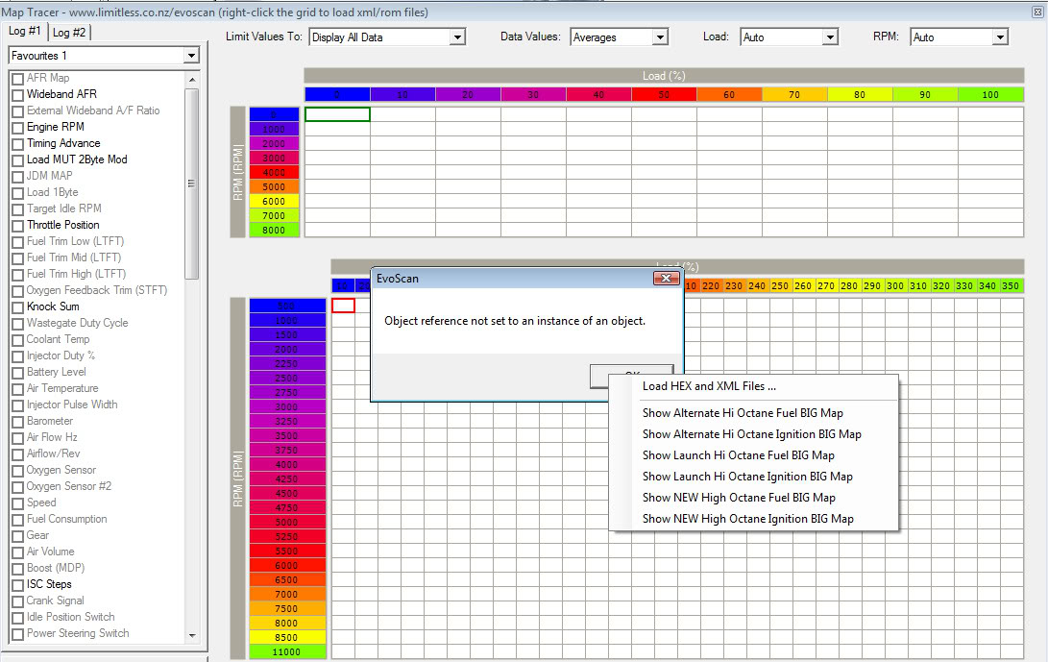Click OK in the EvoScan dialog
The width and height of the screenshot is (1048, 662).
point(632,376)
